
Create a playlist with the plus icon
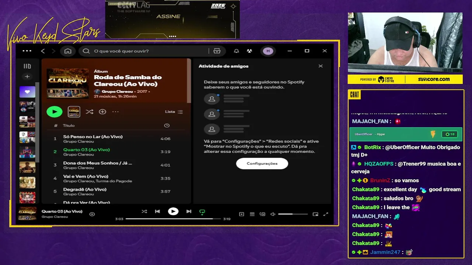pyautogui.click(x=27, y=77)
